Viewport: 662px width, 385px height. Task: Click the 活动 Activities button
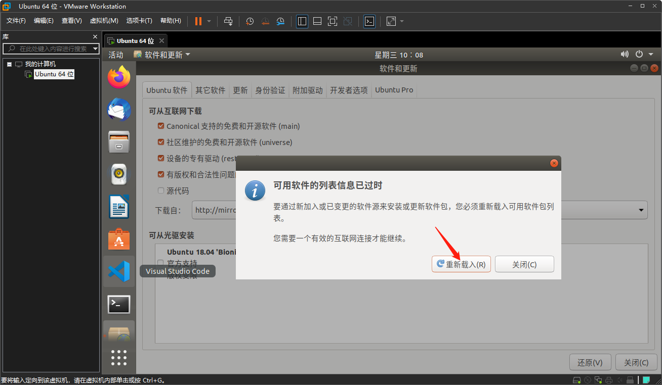point(116,55)
